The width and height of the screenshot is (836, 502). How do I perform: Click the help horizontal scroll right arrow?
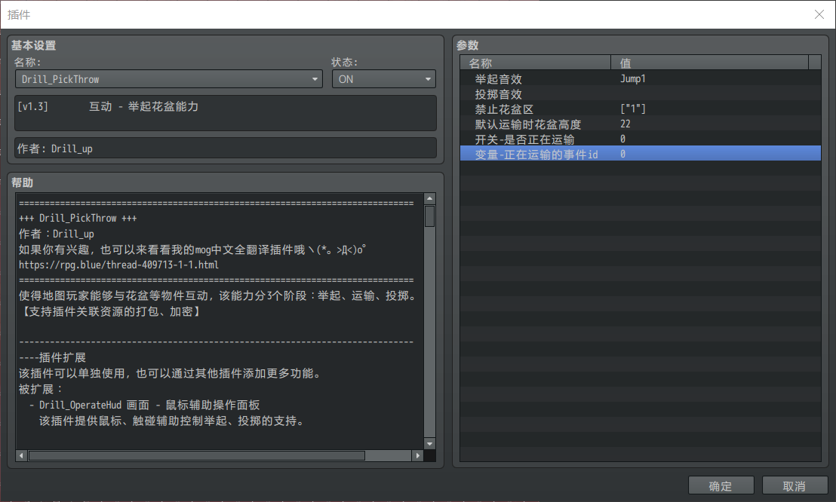[x=417, y=455]
